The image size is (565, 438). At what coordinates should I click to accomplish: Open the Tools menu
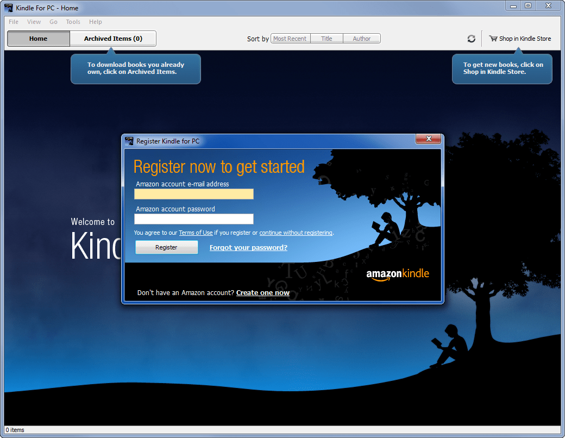point(73,22)
